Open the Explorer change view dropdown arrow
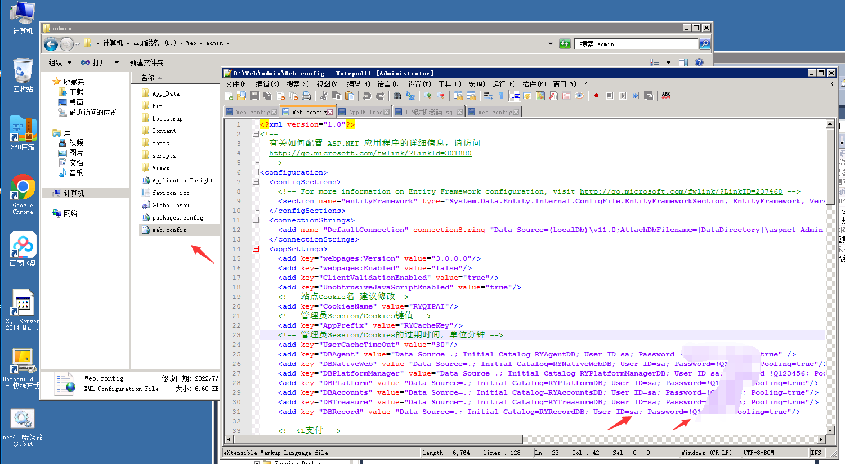The width and height of the screenshot is (845, 464). click(668, 63)
